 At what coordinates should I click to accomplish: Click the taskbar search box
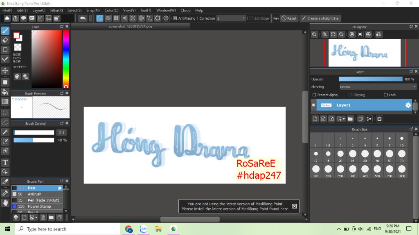68,229
